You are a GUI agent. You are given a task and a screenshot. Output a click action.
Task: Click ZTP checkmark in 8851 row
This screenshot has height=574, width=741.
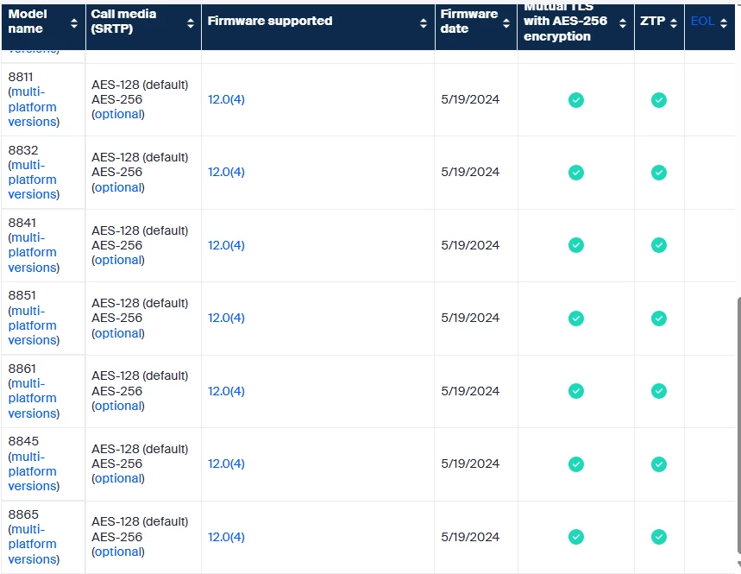click(x=659, y=319)
